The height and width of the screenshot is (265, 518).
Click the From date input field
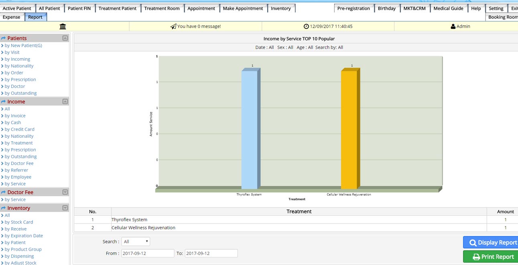click(148, 253)
